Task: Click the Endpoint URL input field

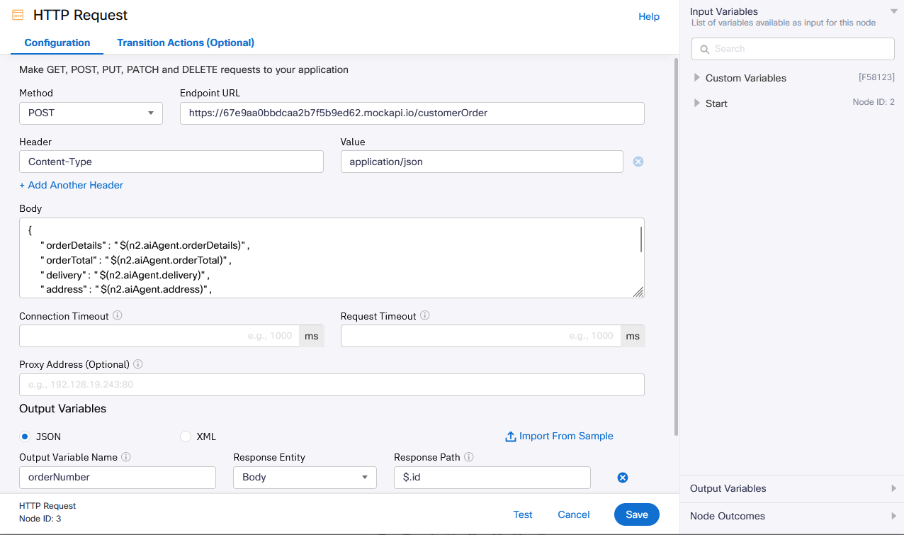Action: (x=412, y=113)
